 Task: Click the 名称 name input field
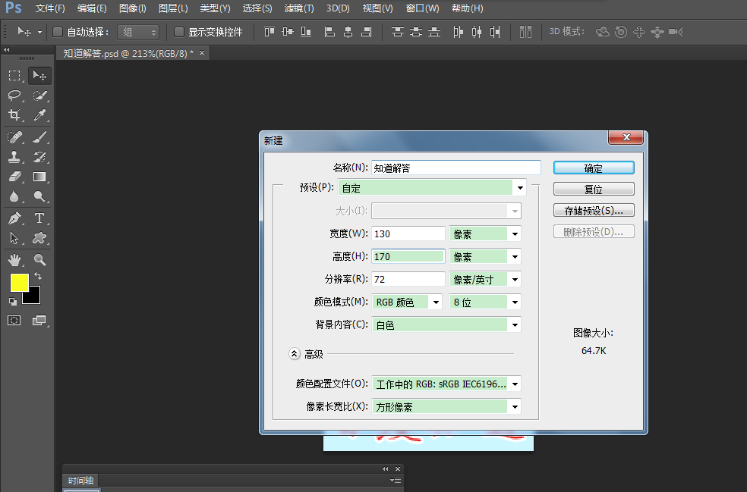pos(456,168)
